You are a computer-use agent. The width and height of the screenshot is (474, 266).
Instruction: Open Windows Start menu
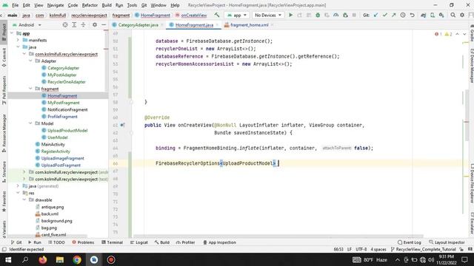point(8,259)
